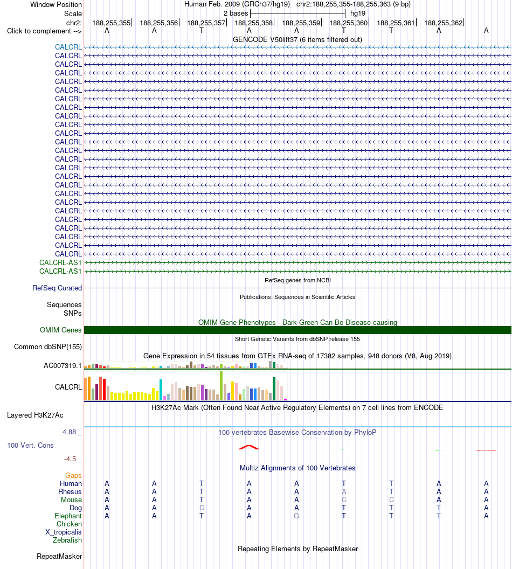
Task: Open the Common dbSNP(155) track label
Action: 48,347
